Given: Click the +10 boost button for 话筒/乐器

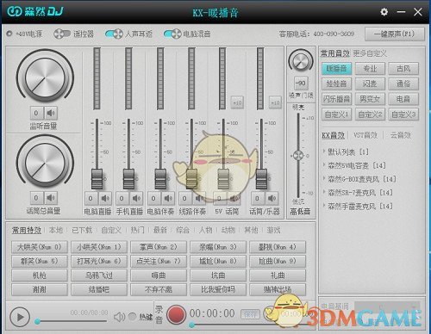Looking at the screenshot, I should [x=275, y=102].
